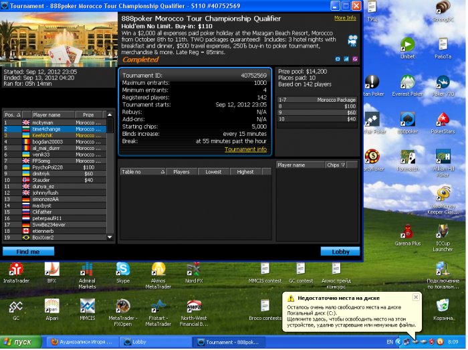468x350 pixels.
Task: Select player mcityman in standings
Action: pyautogui.click(x=55, y=122)
